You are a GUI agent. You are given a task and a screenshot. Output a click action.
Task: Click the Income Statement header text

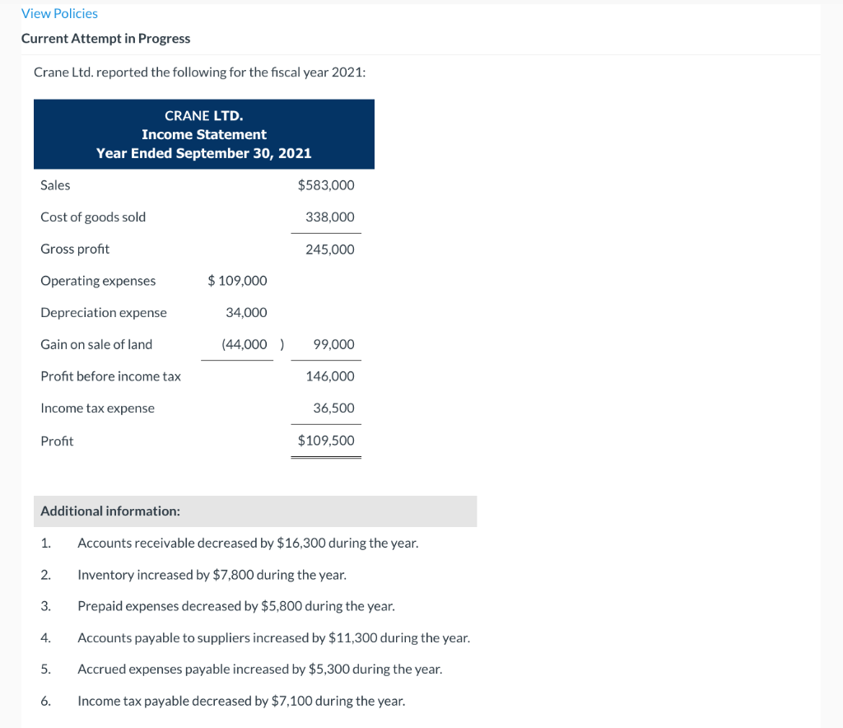[203, 134]
